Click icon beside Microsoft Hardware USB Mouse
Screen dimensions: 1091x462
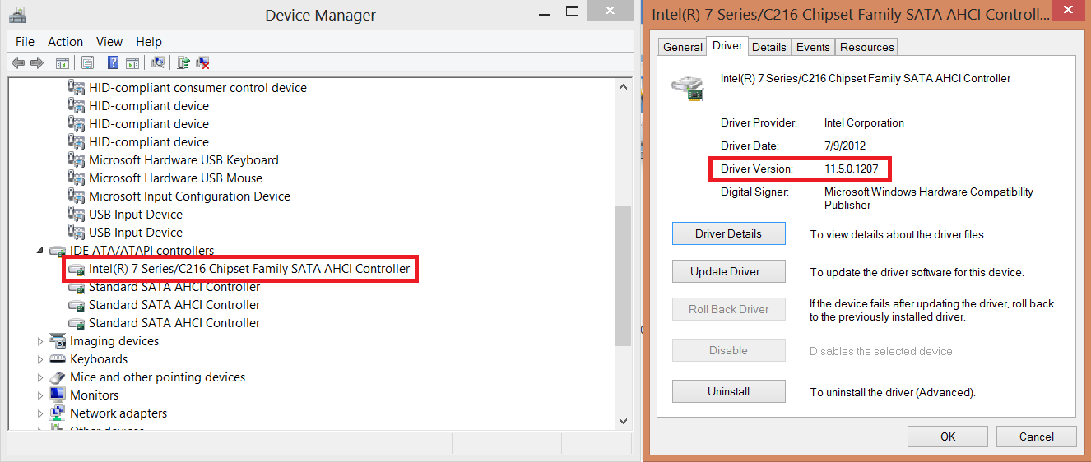point(77,178)
